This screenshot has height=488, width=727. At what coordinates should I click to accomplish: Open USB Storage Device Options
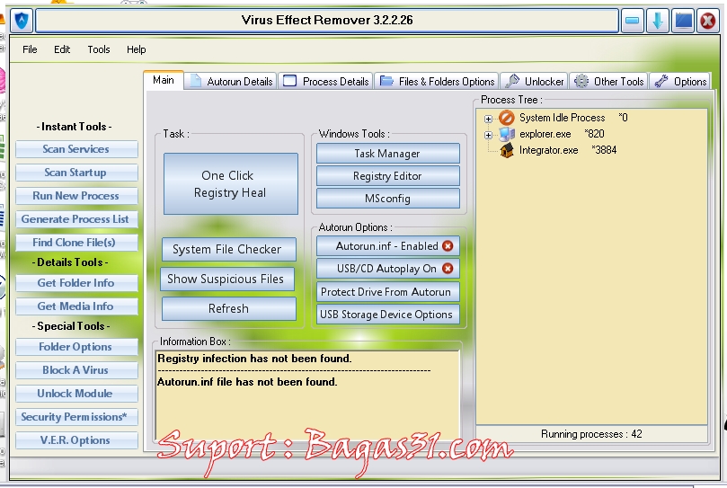[387, 314]
